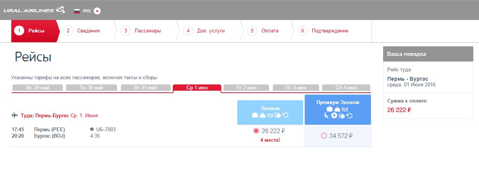479x170 pixels.
Task: Go to step 5 Оплата
Action: 269,31
